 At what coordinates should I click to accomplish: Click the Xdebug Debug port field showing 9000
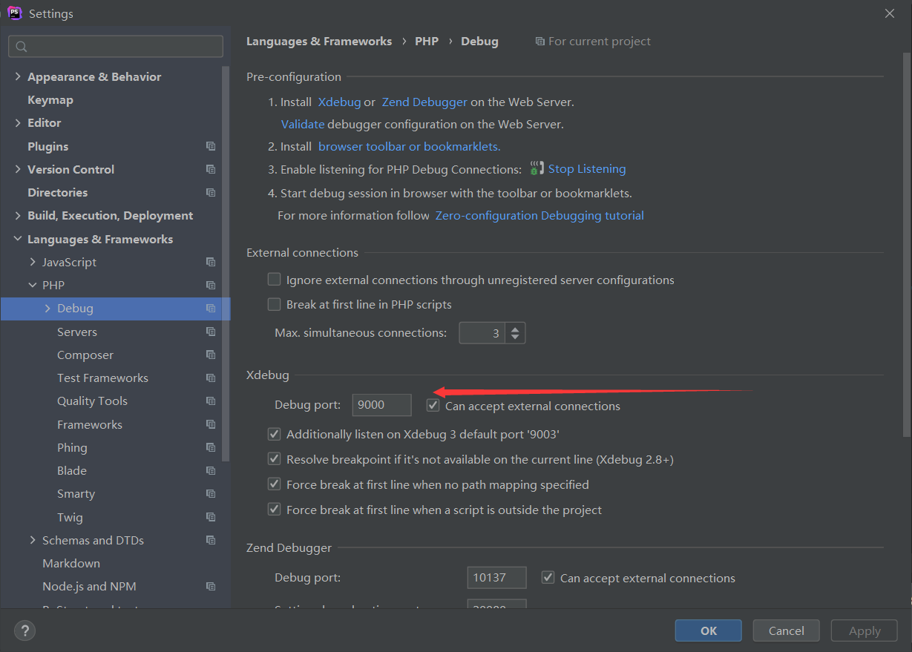381,405
